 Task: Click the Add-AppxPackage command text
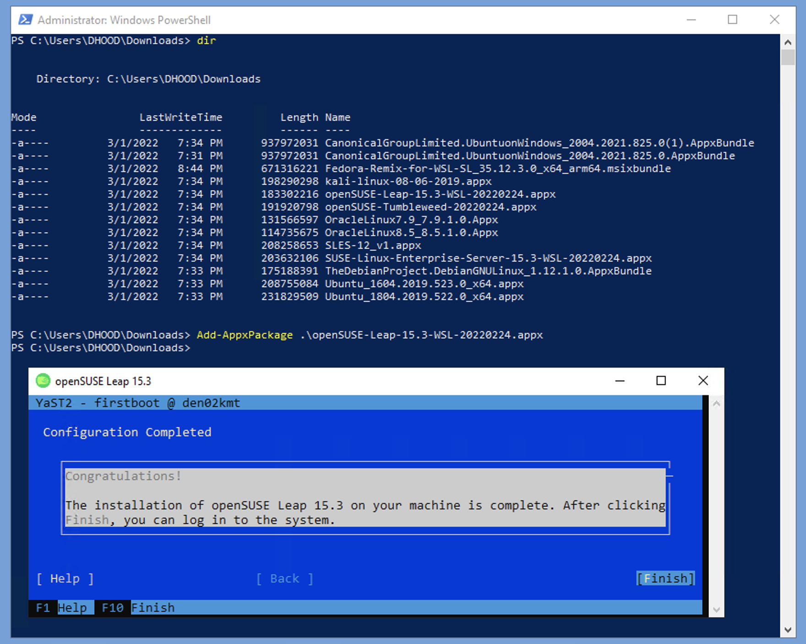pyautogui.click(x=244, y=334)
